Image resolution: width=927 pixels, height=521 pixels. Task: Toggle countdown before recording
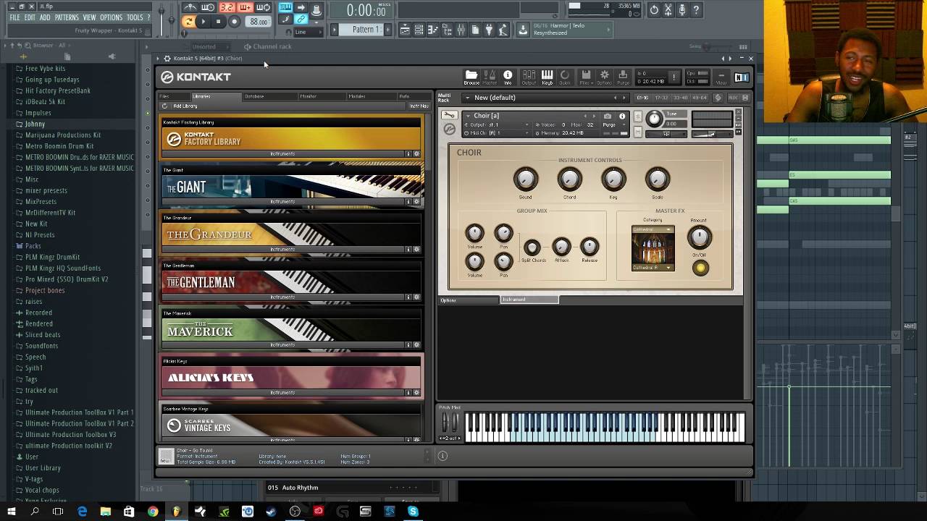click(227, 8)
